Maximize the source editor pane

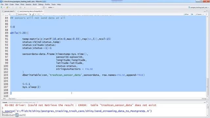click(207, 11)
